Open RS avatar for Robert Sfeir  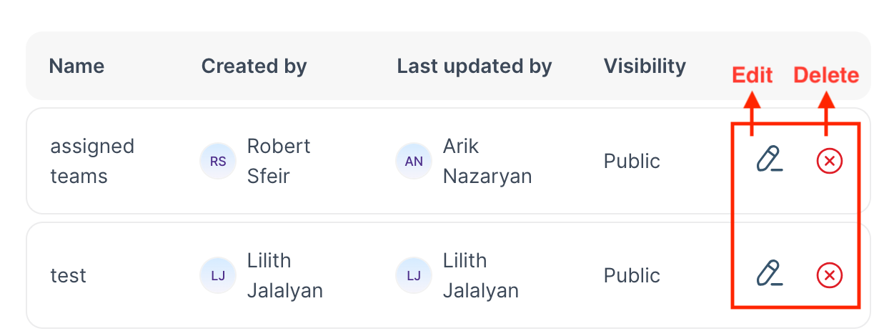click(218, 161)
